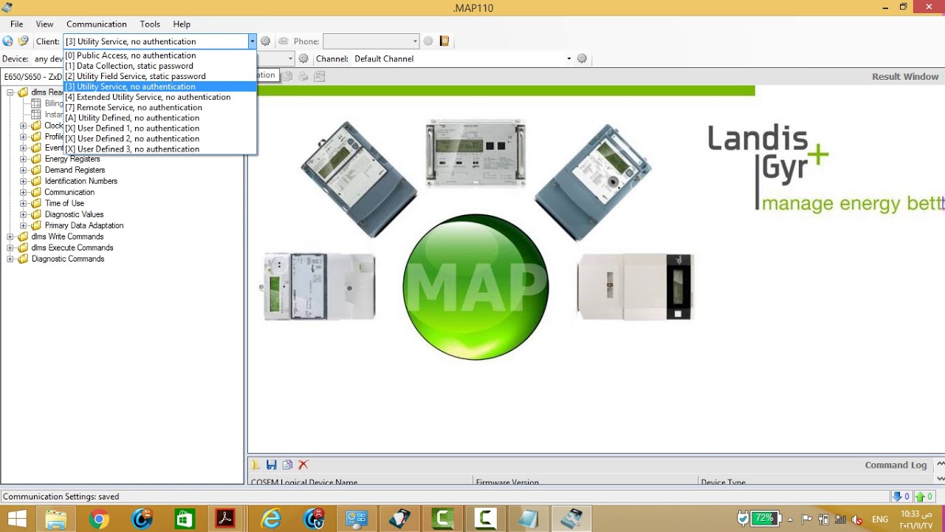The height and width of the screenshot is (532, 945).
Task: Clear log with red X icon
Action: (303, 465)
